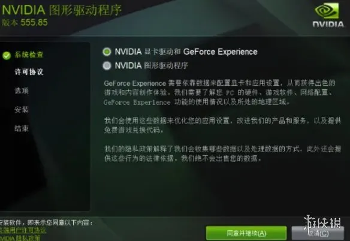350x241 pixels.
Task: Cancel installation with the 取消(C) button
Action: [318, 233]
